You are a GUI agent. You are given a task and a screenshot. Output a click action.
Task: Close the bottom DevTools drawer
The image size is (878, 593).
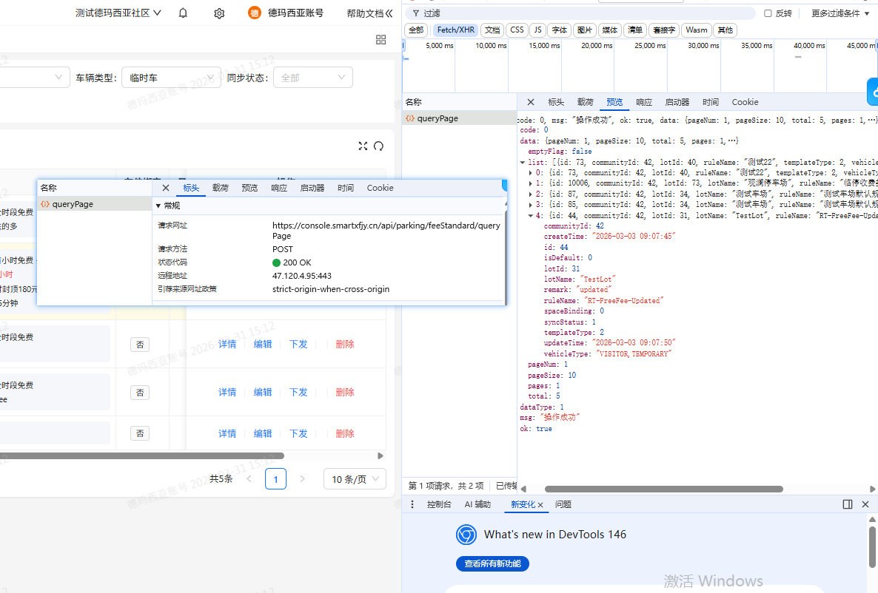(865, 504)
